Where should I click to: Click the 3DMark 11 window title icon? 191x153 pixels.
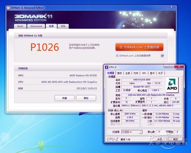coord(8,8)
